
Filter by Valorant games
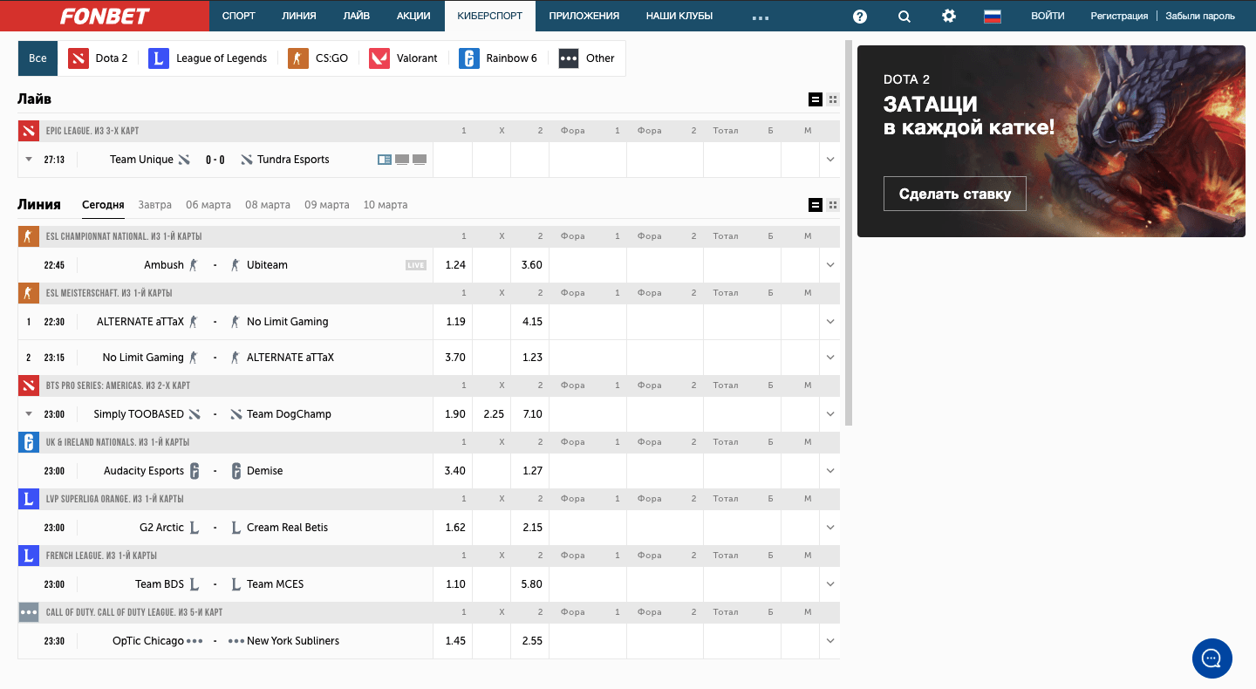click(403, 58)
